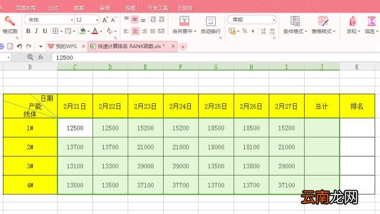The height and width of the screenshot is (214, 380).
Task: Click the 总计 header cell
Action: (322, 106)
